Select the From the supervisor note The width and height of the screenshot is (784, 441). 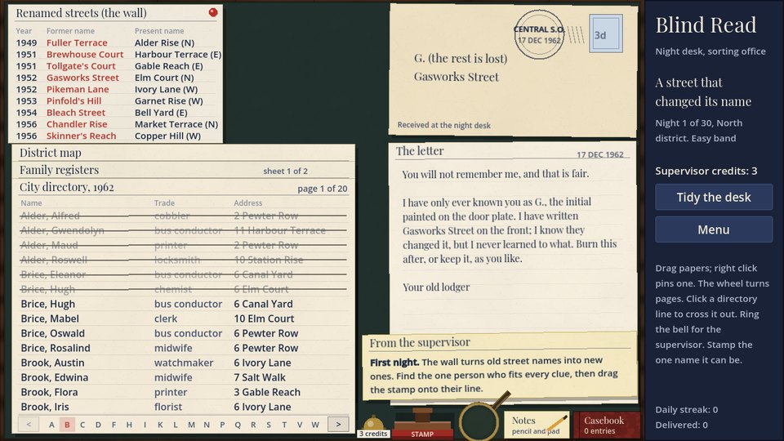click(500, 367)
